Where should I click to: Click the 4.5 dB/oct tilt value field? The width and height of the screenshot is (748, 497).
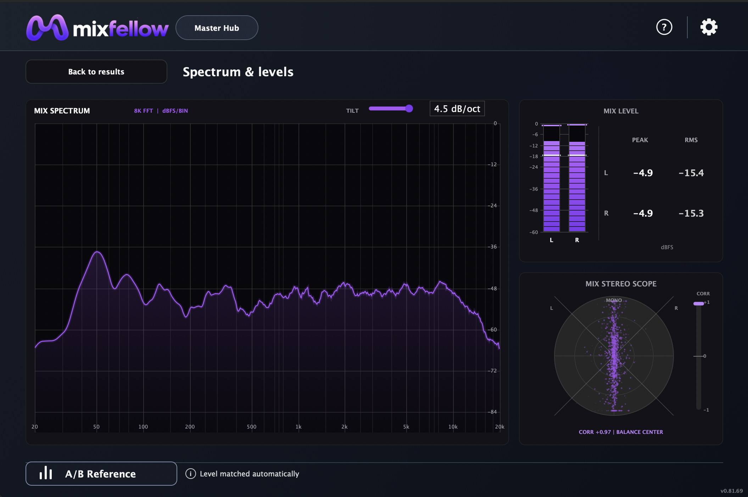click(457, 108)
